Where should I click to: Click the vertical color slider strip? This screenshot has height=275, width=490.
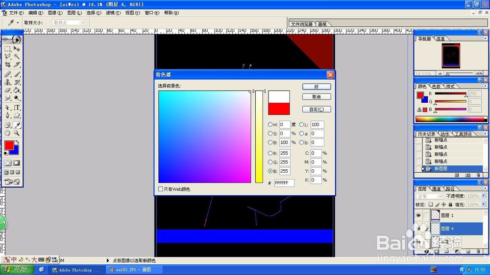259,137
